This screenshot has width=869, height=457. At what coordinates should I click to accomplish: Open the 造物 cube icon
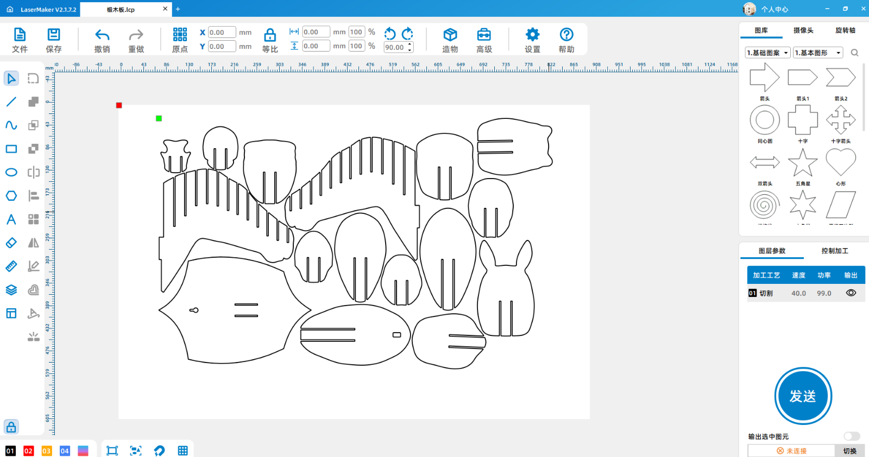pyautogui.click(x=450, y=35)
